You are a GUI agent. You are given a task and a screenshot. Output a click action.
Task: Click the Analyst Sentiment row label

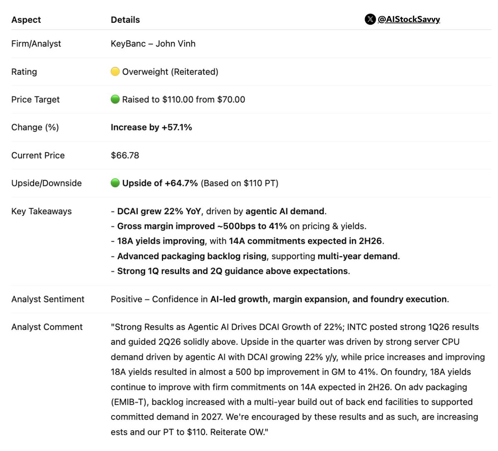[x=48, y=299]
